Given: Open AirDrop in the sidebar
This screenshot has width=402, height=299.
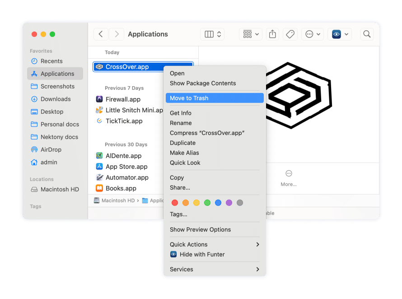Looking at the screenshot, I should [55, 149].
